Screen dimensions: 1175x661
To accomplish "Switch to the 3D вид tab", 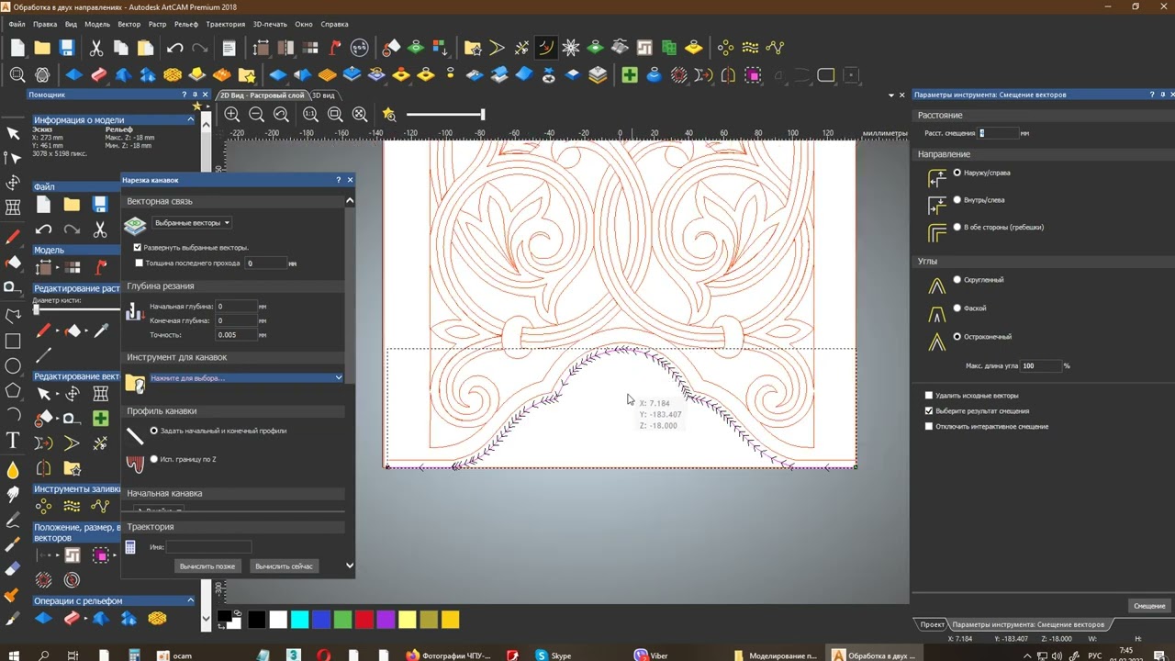I will tap(323, 95).
